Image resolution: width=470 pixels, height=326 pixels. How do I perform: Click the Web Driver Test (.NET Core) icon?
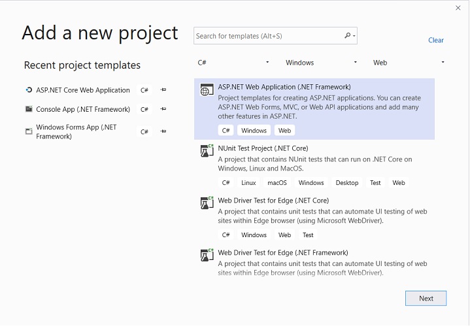[x=207, y=203]
